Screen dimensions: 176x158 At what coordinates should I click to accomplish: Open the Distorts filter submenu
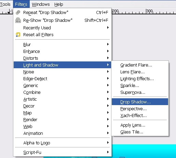pyautogui.click(x=62, y=58)
